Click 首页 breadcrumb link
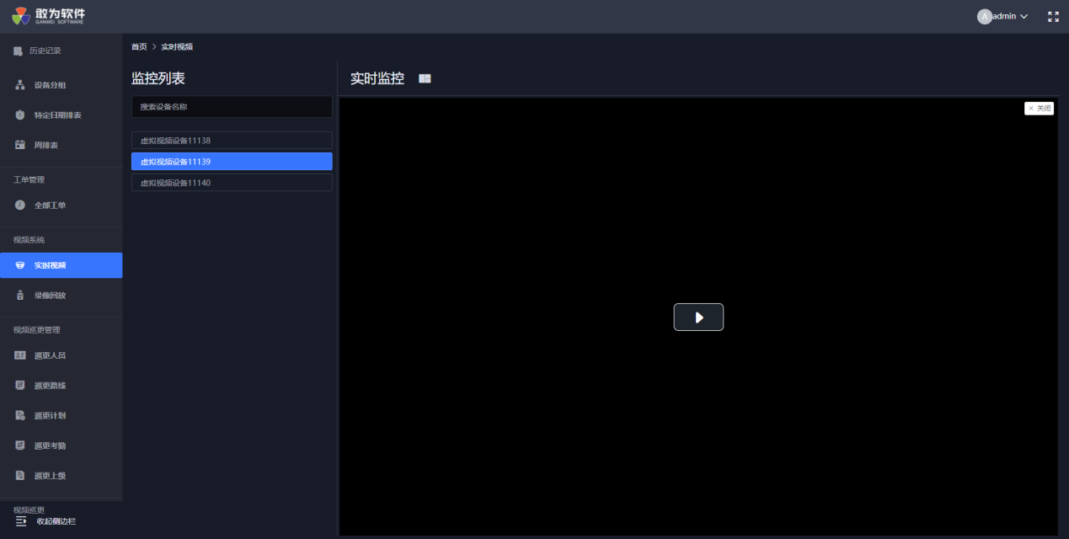 tap(139, 47)
